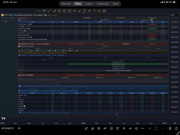Start bar replay with the rewind icon
The image size is (180, 135).
[x=130, y=128]
